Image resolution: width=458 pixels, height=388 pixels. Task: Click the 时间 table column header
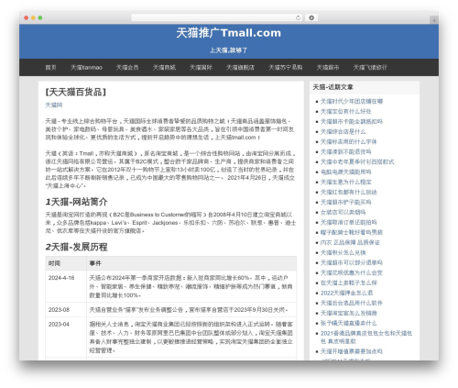54,263
